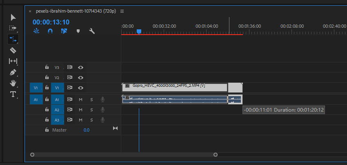This screenshot has width=347, height=165.
Task: Toggle A3 track targeting button
Action: (57, 120)
